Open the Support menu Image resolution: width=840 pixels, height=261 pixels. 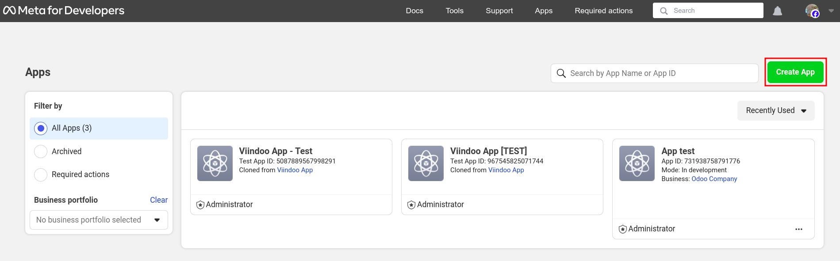tap(499, 11)
